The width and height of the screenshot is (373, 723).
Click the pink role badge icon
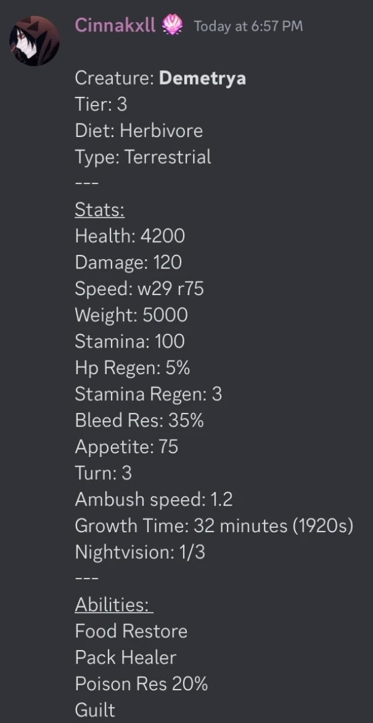(x=173, y=26)
